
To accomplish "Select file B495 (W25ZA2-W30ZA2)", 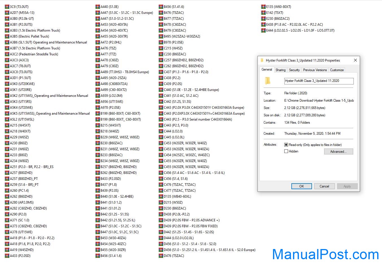I will pyautogui.click(x=180, y=36).
